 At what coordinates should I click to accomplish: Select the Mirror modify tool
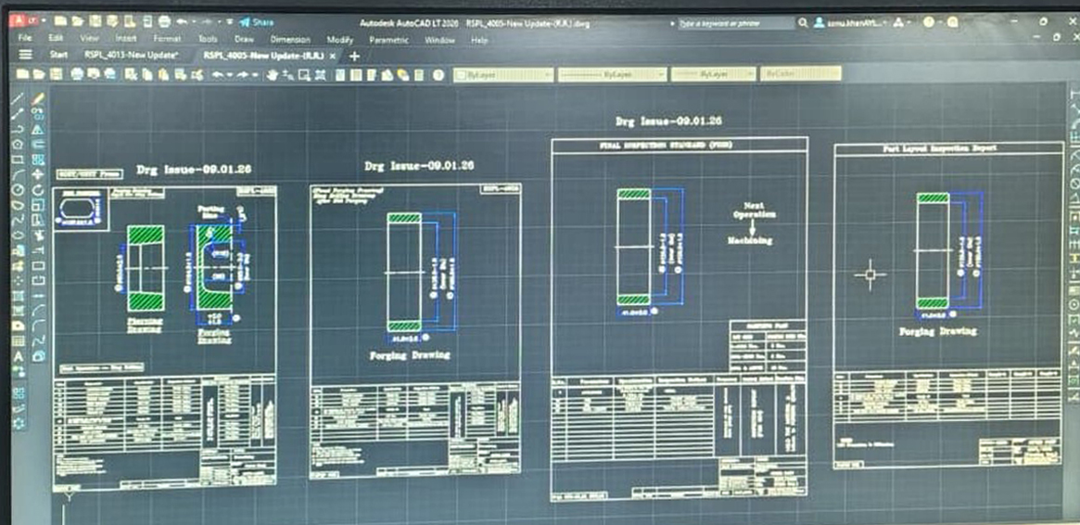(38, 130)
